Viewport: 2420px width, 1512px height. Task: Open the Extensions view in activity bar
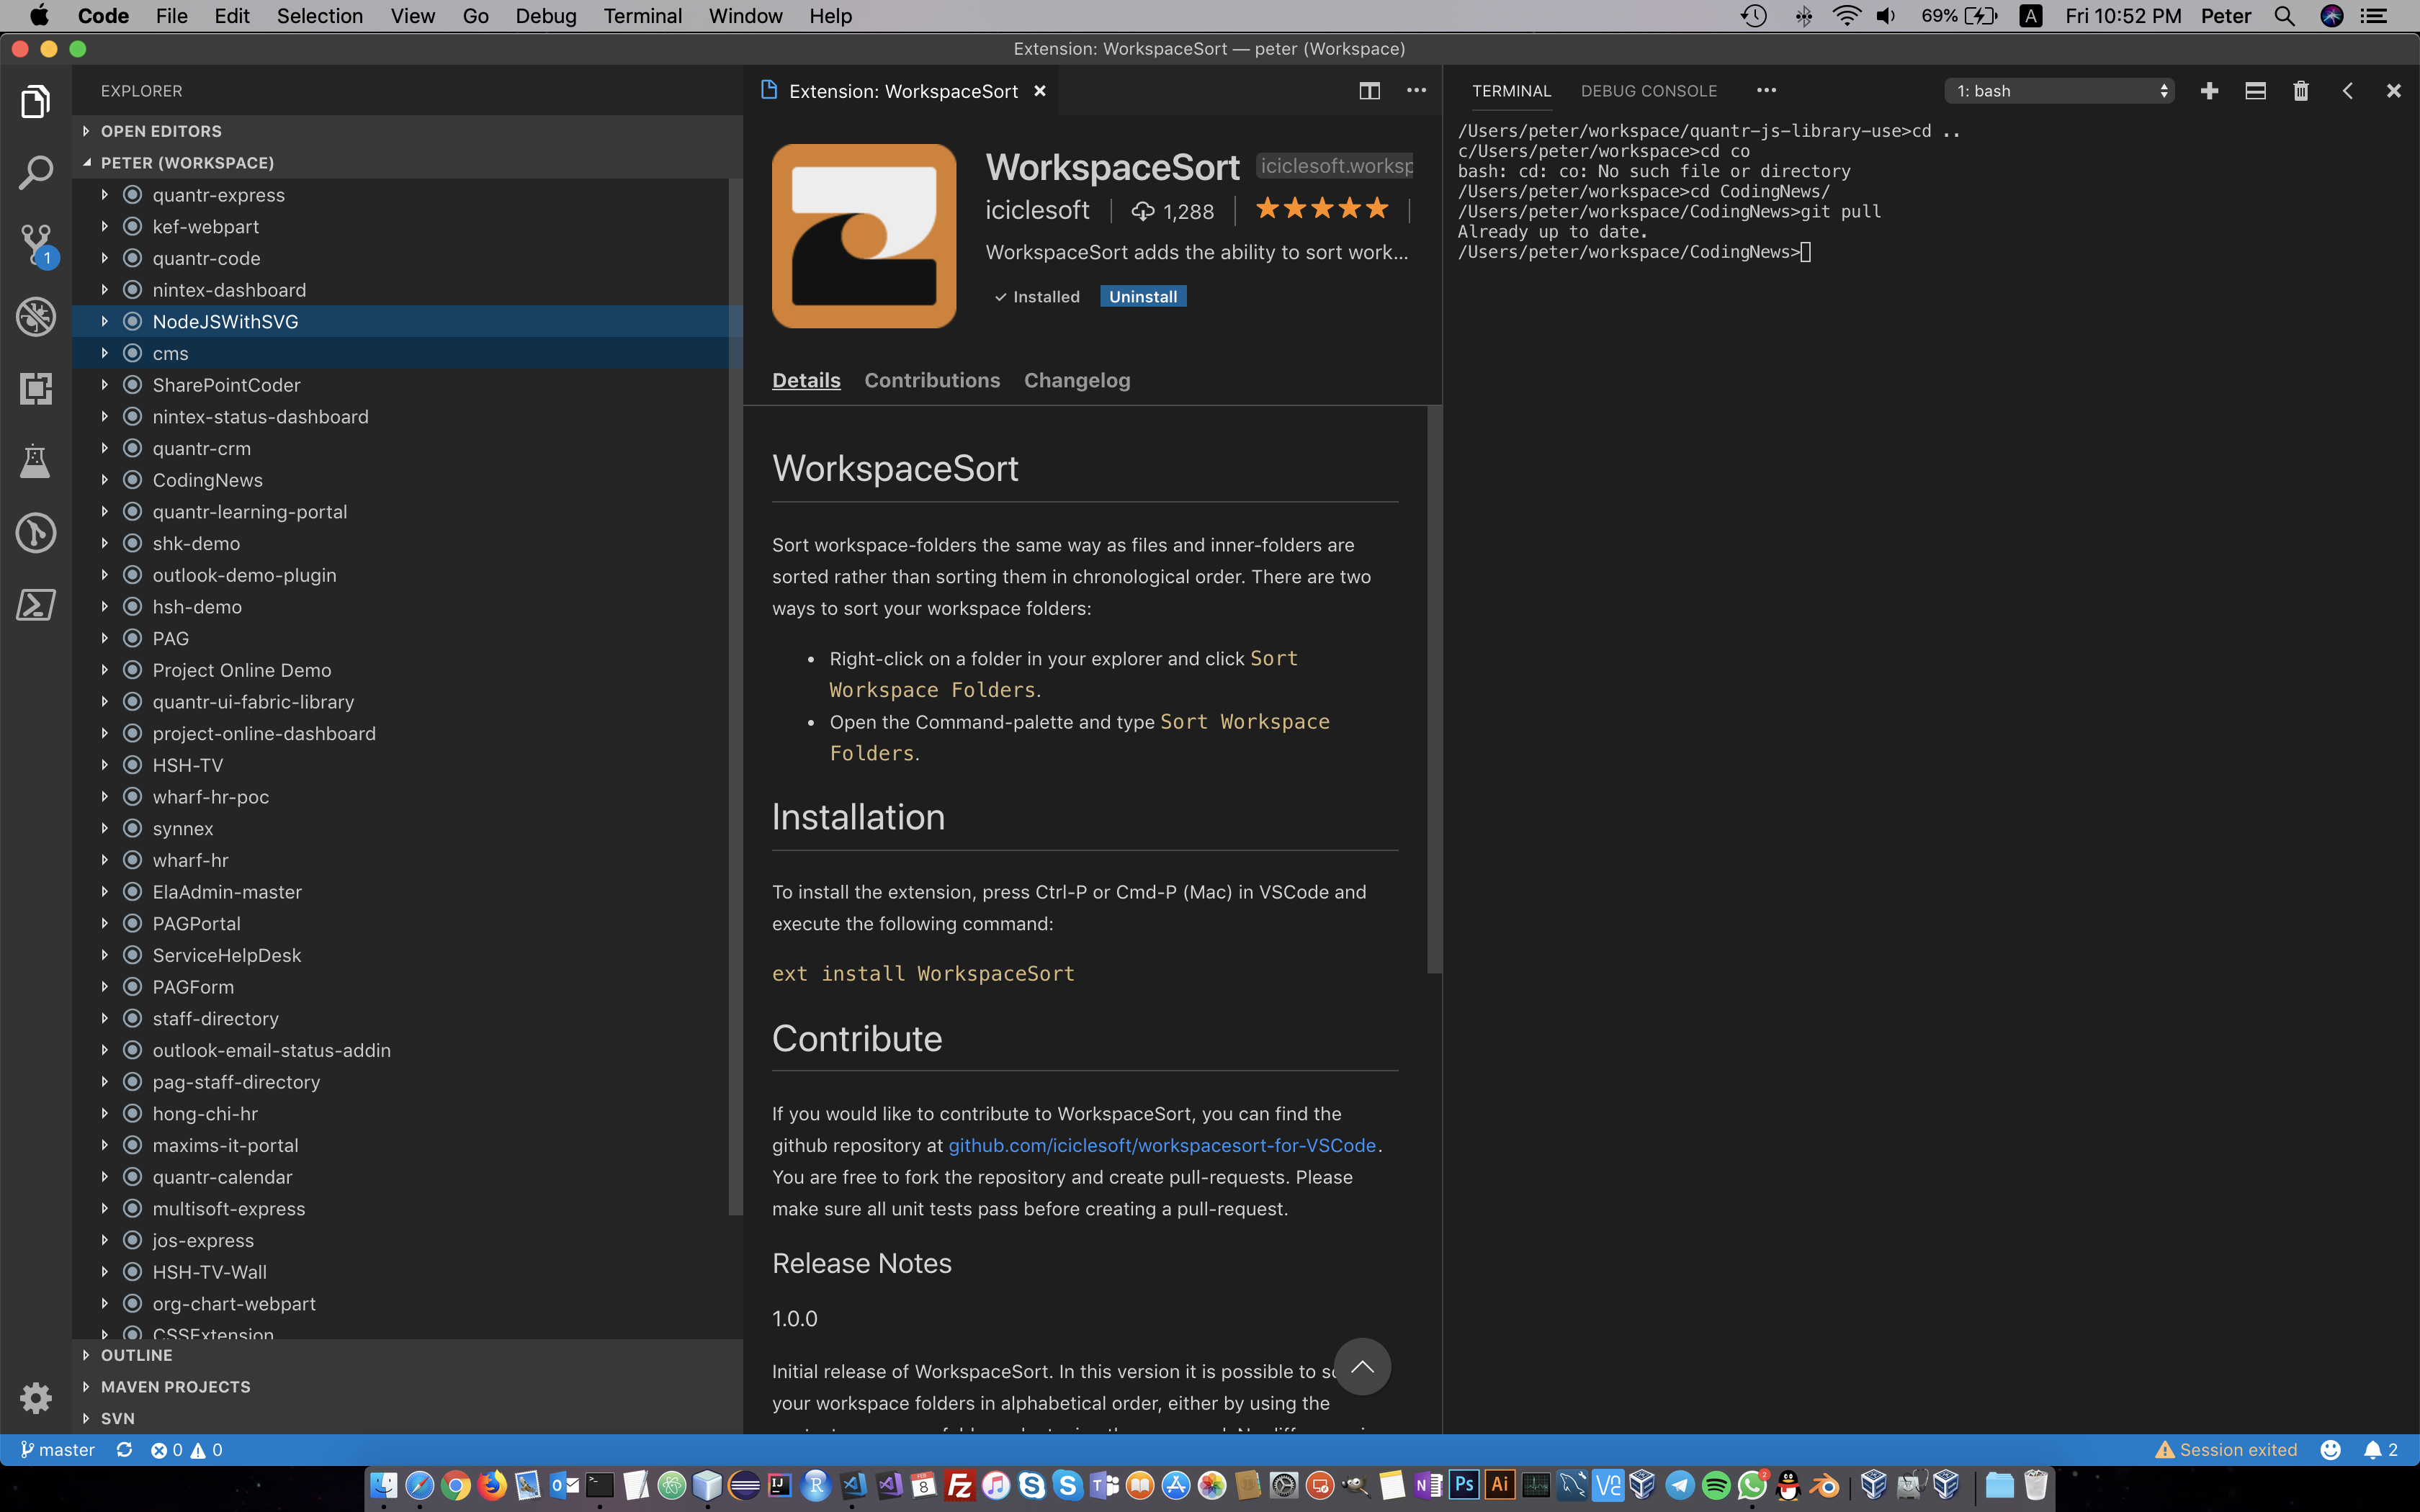tap(36, 388)
